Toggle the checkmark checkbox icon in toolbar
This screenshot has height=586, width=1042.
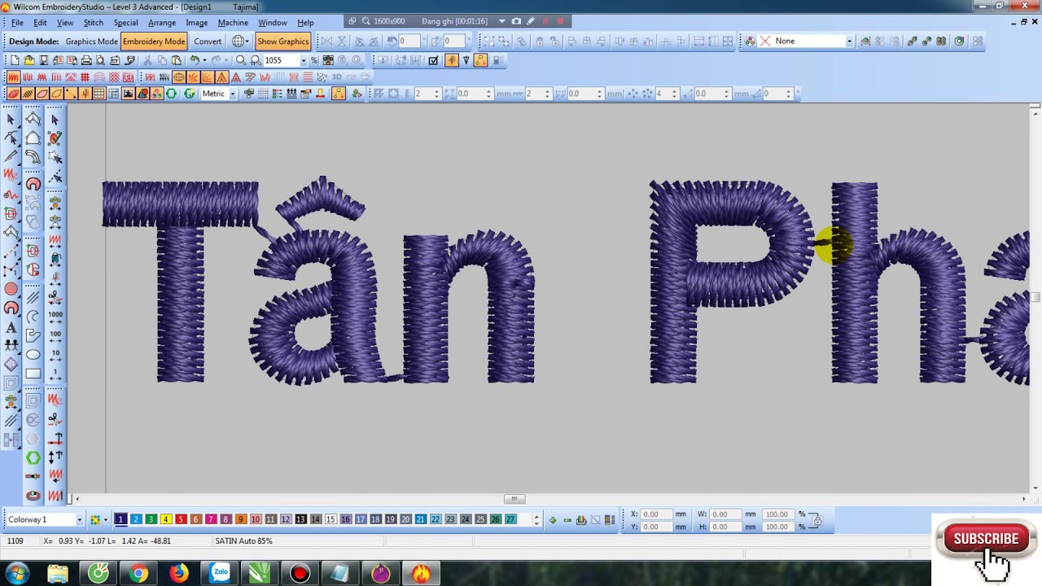(x=433, y=60)
